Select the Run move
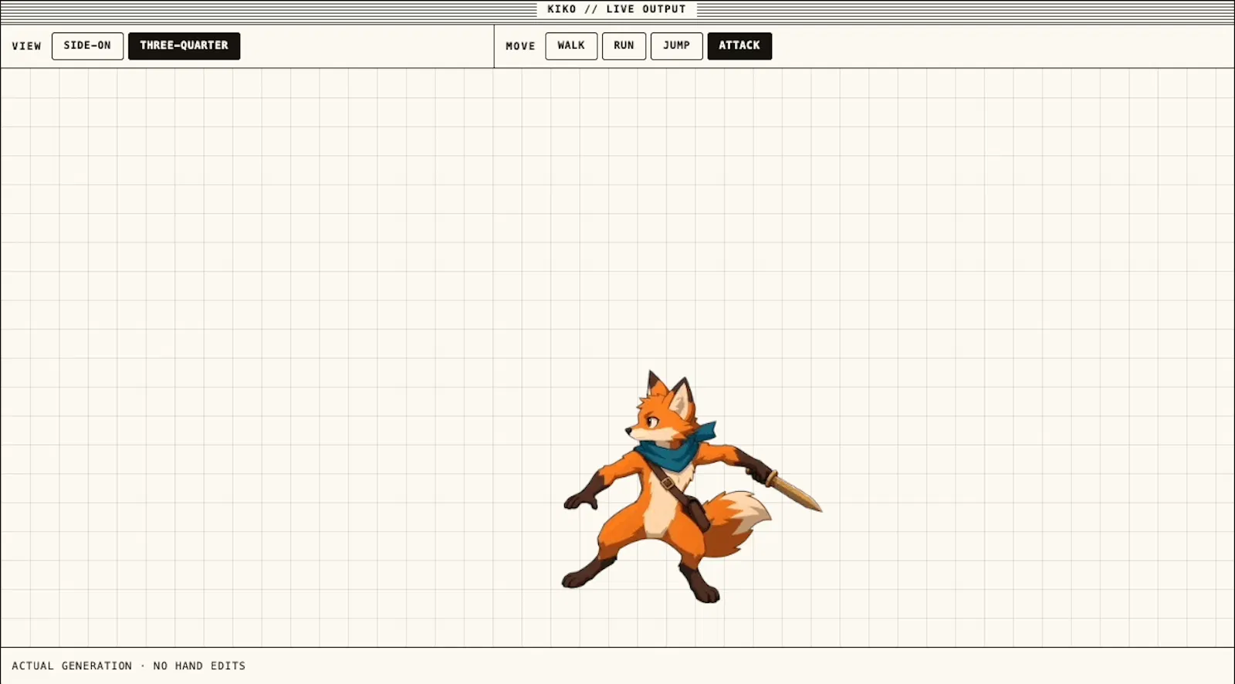 click(624, 46)
